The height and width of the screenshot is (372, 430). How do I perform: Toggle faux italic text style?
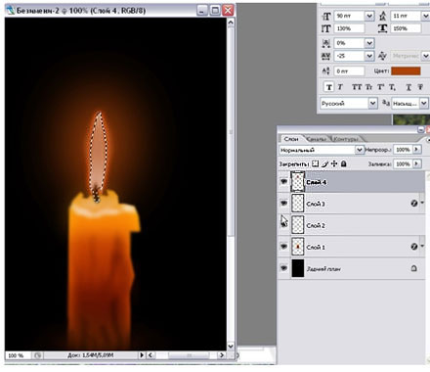340,87
